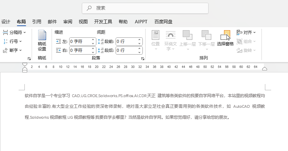Image resolution: width=288 pixels, height=151 pixels.
Task: Click the right indent icon beside 右
Action: [x=58, y=50]
